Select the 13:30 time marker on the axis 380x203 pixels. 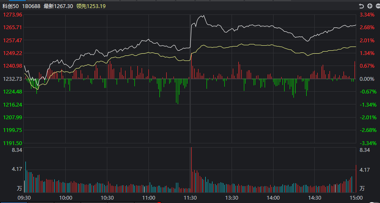(232, 198)
